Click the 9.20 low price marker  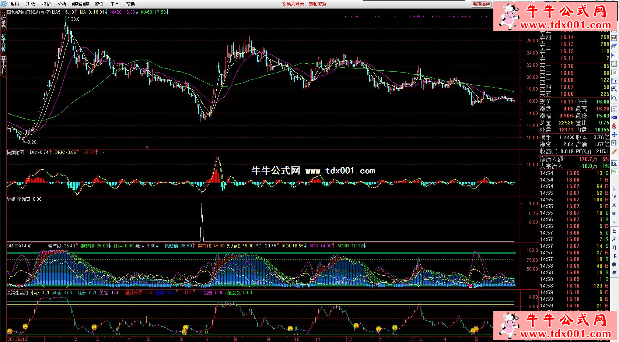(32, 142)
